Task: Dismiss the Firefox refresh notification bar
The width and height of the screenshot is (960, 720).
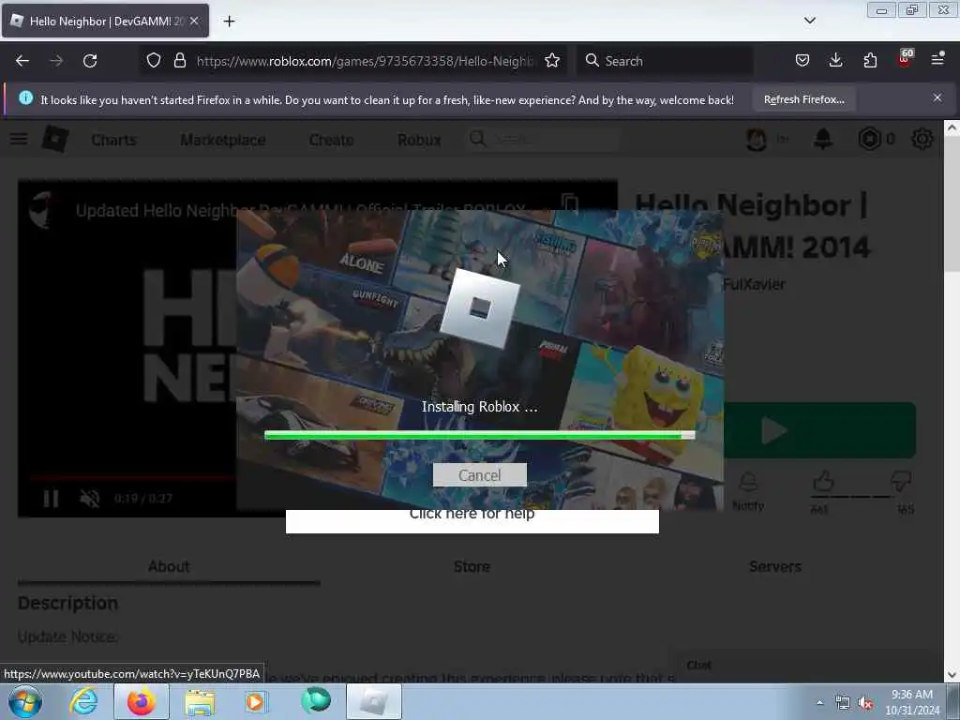Action: click(937, 97)
